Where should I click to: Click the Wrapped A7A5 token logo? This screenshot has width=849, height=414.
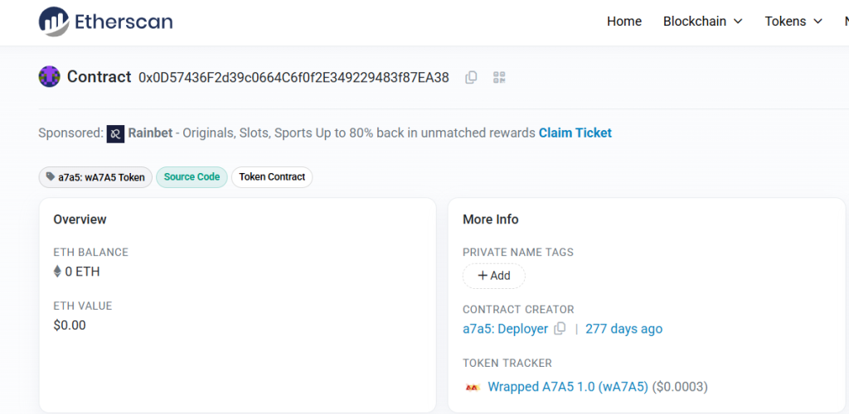[x=473, y=387]
